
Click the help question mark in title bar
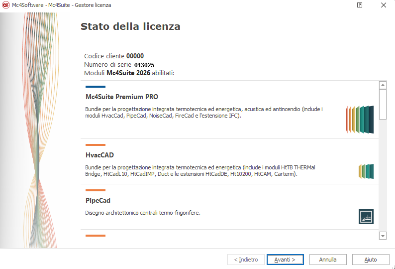point(360,5)
